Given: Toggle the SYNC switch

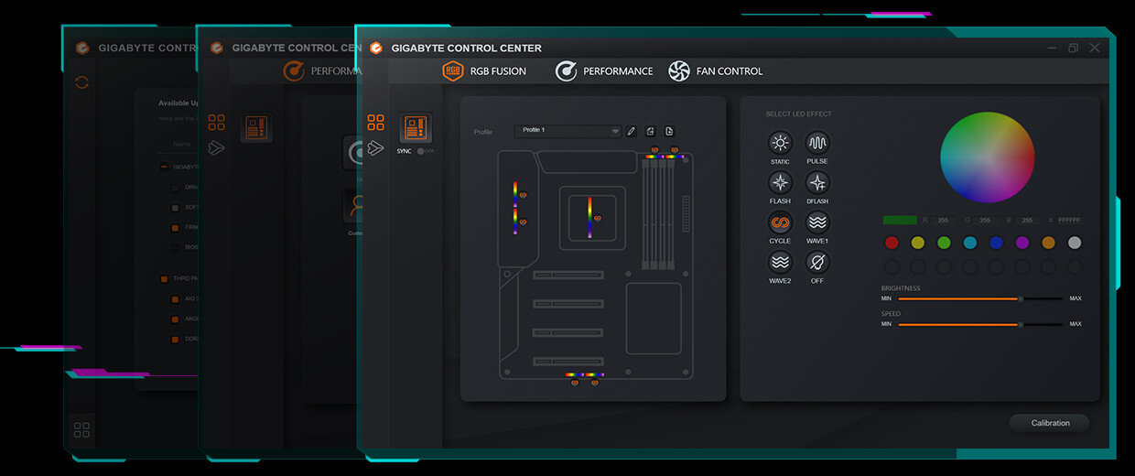Looking at the screenshot, I should click(421, 151).
